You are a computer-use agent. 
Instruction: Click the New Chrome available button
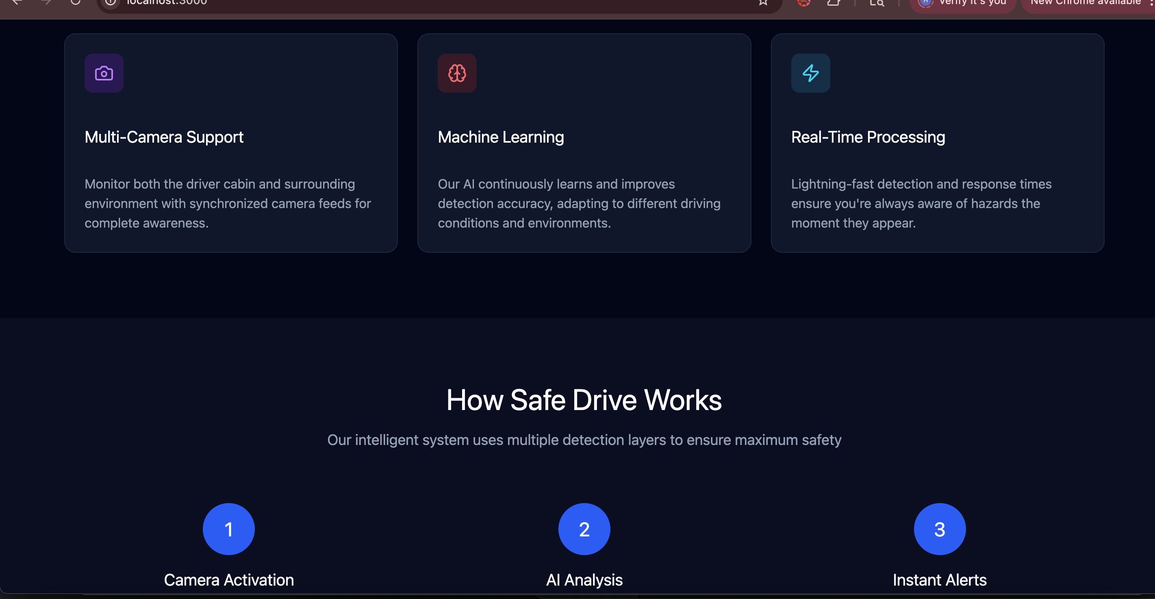click(1085, 4)
